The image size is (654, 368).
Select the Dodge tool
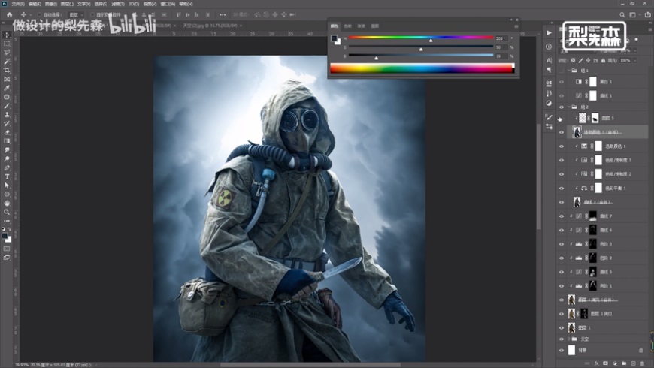coord(7,158)
